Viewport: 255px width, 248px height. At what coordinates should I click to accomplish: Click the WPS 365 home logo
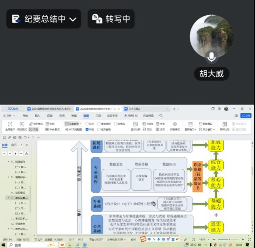(x=13, y=109)
